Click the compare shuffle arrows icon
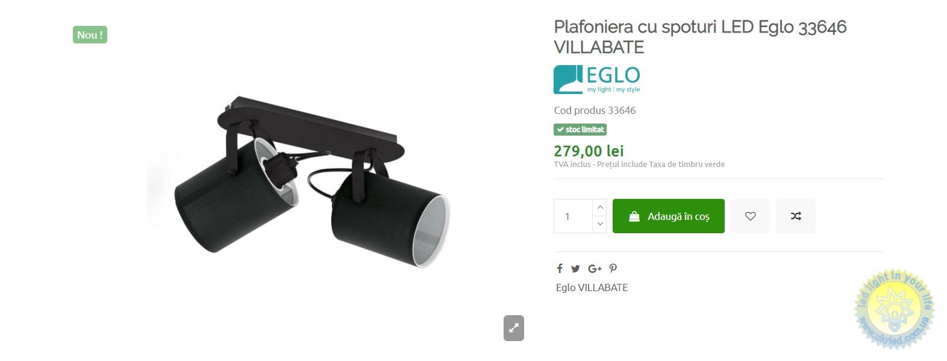Viewport: 947px width, 361px height. click(x=796, y=216)
